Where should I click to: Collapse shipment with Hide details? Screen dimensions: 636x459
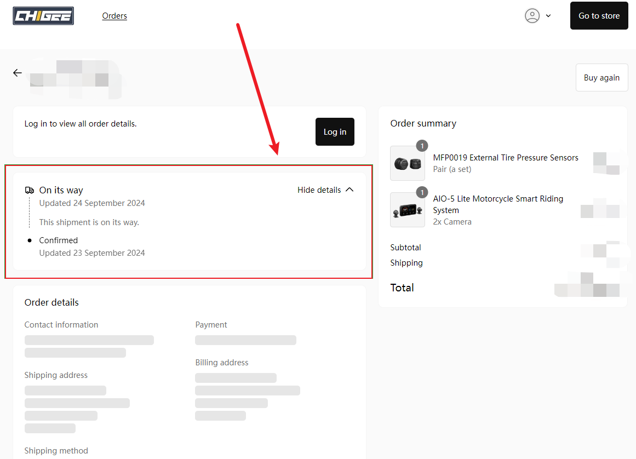click(319, 190)
